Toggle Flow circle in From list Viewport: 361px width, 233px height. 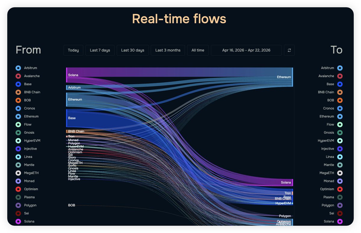pos(18,125)
